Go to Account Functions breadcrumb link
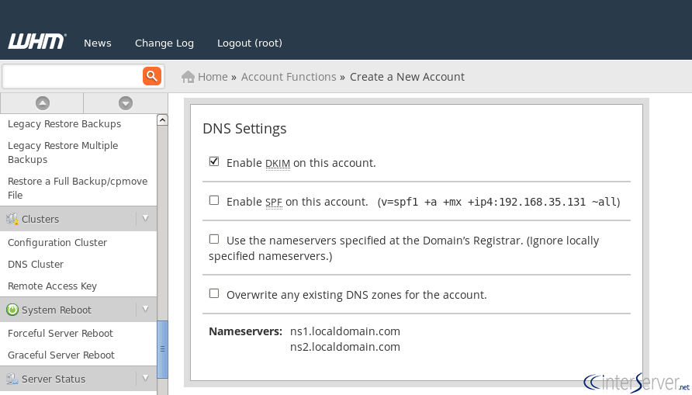692x395 pixels. pos(289,77)
